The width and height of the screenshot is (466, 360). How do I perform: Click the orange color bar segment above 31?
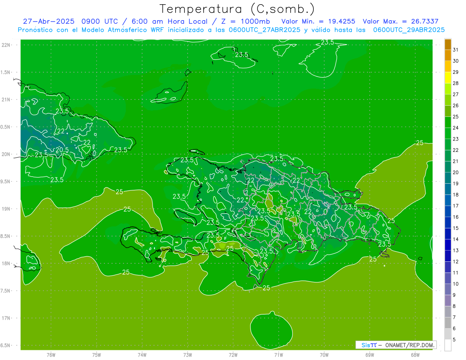coord(448,44)
